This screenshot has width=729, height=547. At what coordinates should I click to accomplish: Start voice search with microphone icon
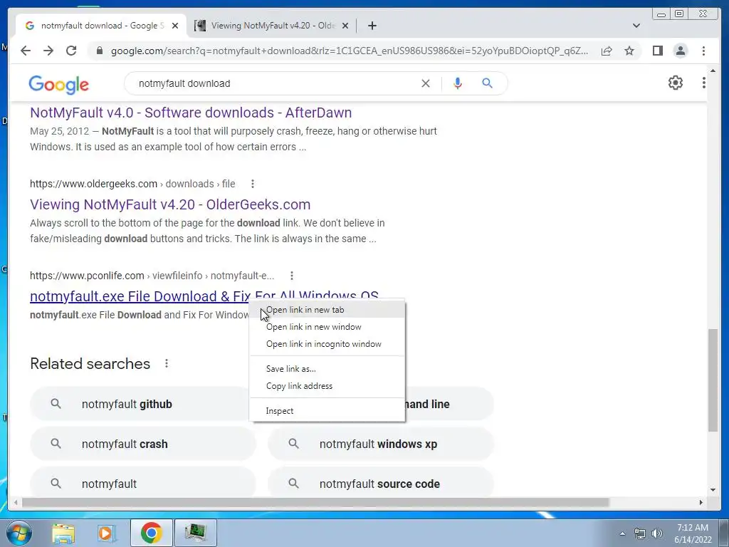pos(458,83)
